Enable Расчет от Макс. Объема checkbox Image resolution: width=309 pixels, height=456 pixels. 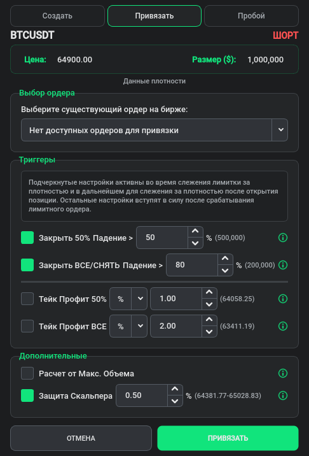coord(27,373)
